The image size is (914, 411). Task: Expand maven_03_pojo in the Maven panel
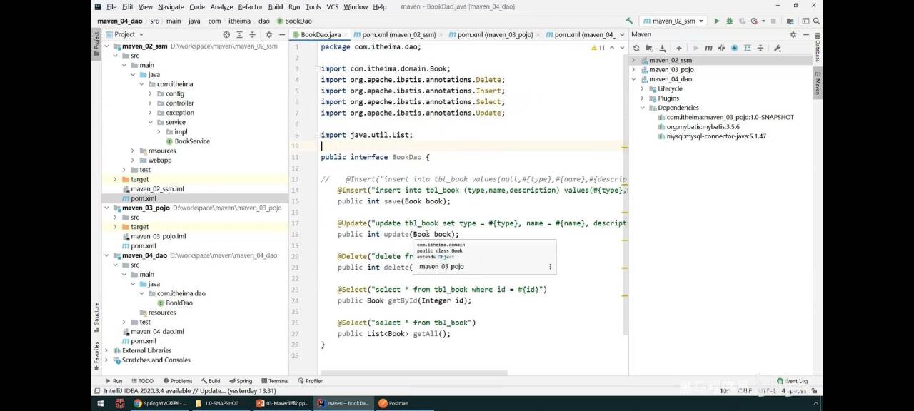633,70
